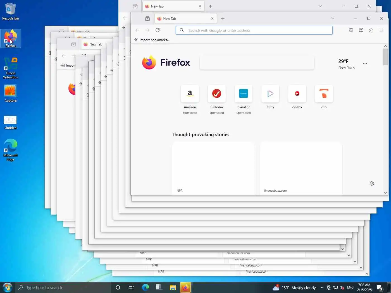Open the clock showing 7:02 AM

[x=364, y=287]
